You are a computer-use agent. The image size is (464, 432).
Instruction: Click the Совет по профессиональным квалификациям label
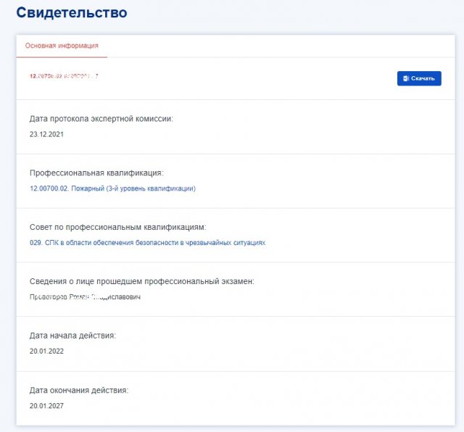point(118,227)
